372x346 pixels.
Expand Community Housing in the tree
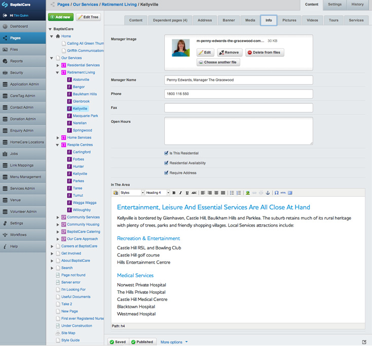[x=58, y=225]
